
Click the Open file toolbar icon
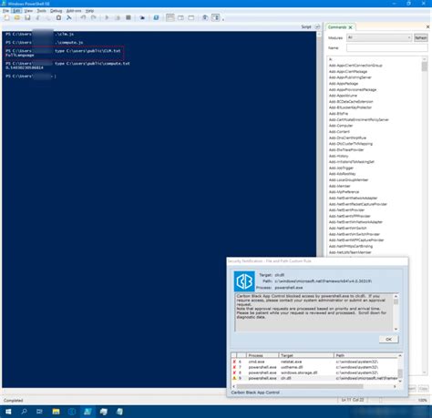tap(17, 18)
